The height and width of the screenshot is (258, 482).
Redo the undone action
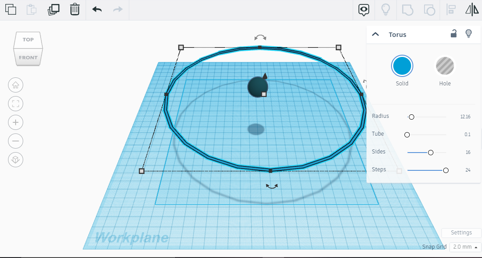pyautogui.click(x=118, y=9)
